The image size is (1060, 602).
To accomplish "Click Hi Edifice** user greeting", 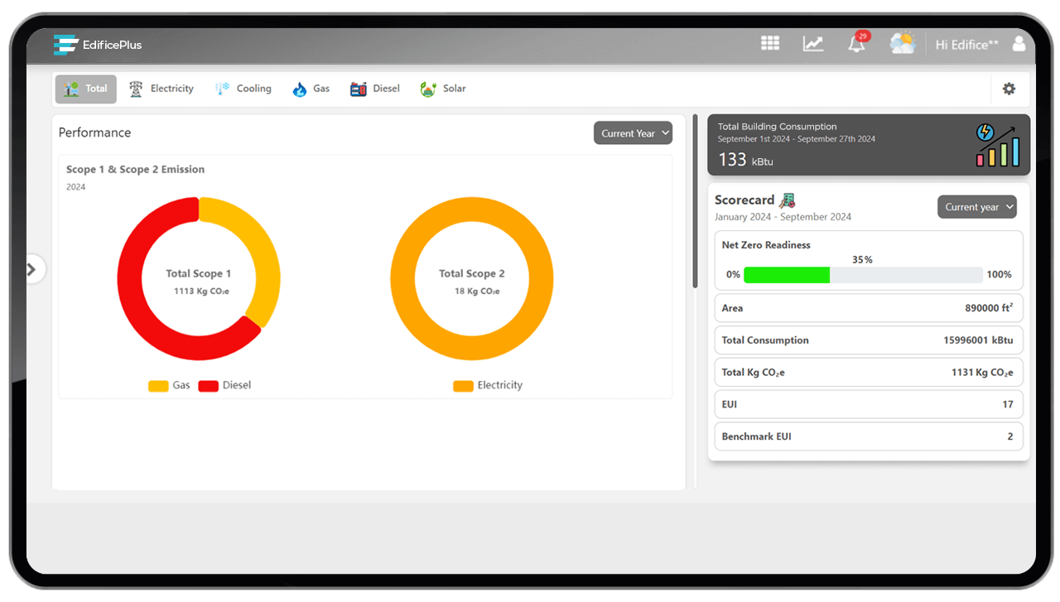I will 967,45.
